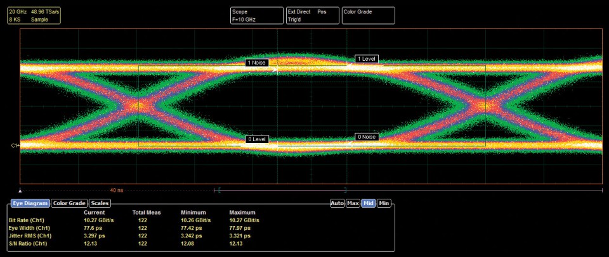Select the Auto size button
Screen dimensions: 609x257
coord(337,203)
